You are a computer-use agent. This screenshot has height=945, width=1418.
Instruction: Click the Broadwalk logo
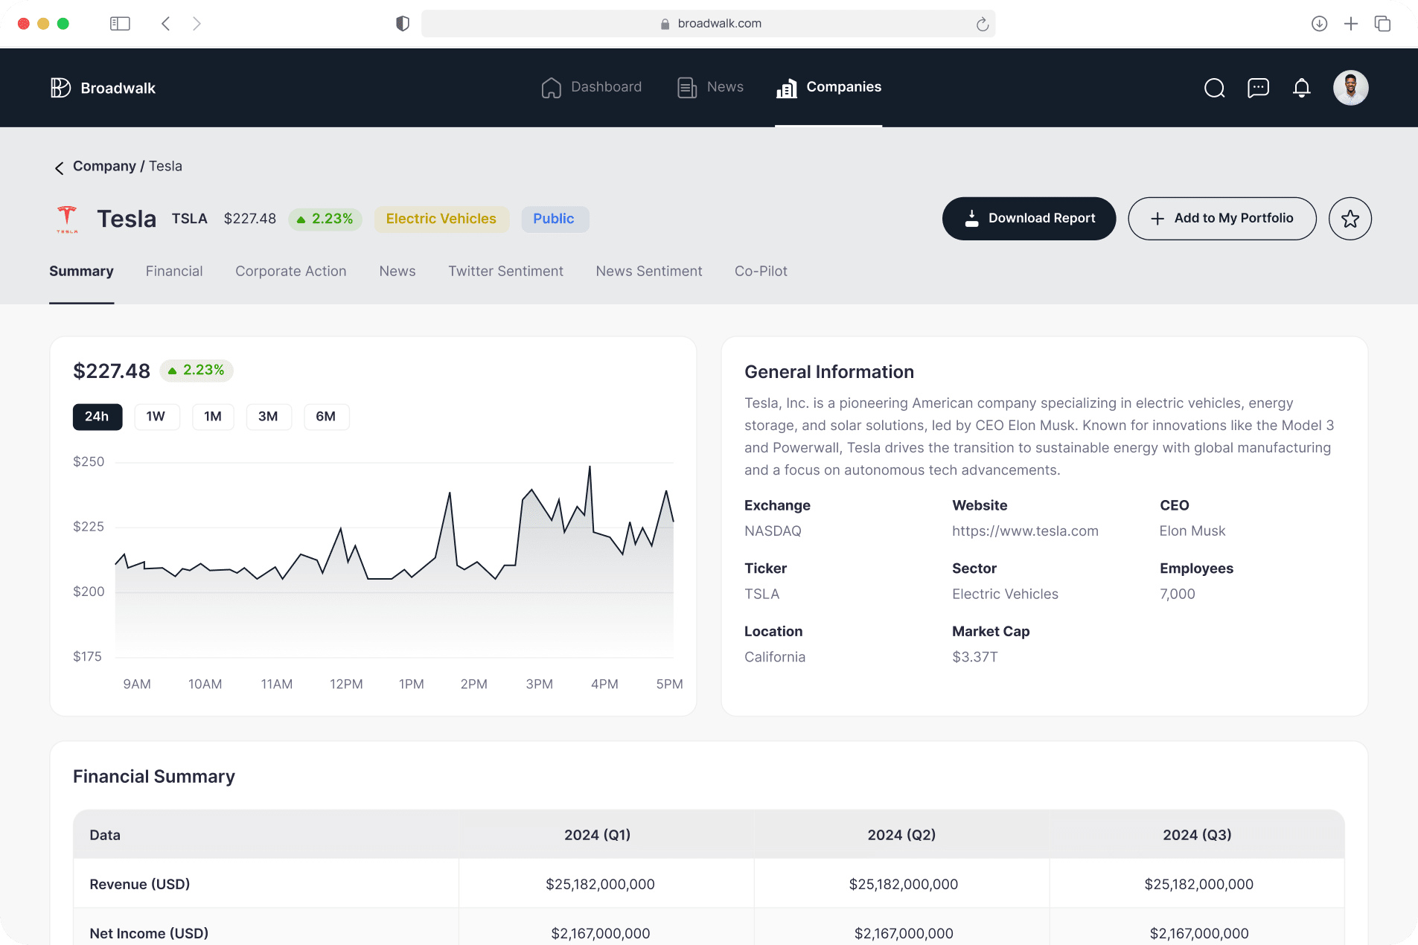click(103, 88)
